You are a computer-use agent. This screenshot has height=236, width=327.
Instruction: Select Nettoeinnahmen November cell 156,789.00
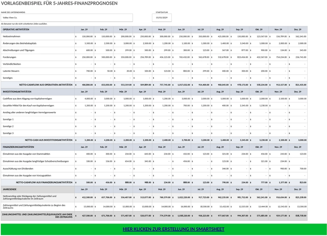[278, 36]
